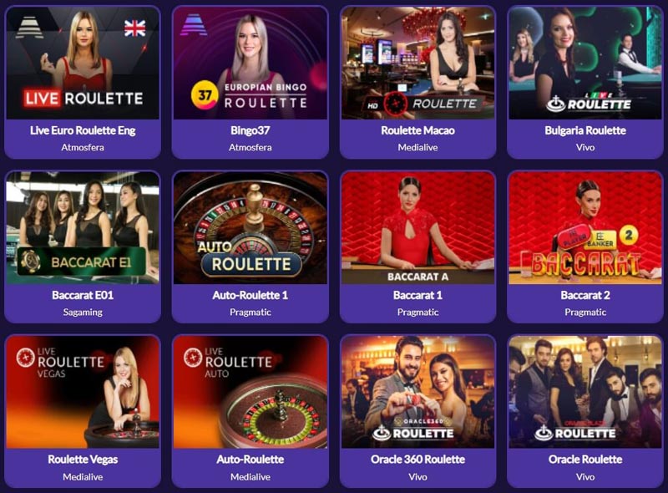668x493 pixels.
Task: Open the Bulgaria Roulette game thumbnail
Action: (x=585, y=63)
